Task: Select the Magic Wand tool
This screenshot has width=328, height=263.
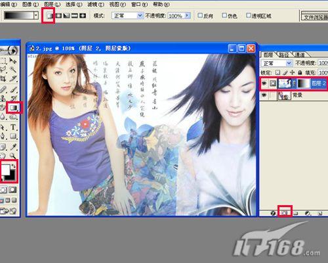Action: click(13, 69)
